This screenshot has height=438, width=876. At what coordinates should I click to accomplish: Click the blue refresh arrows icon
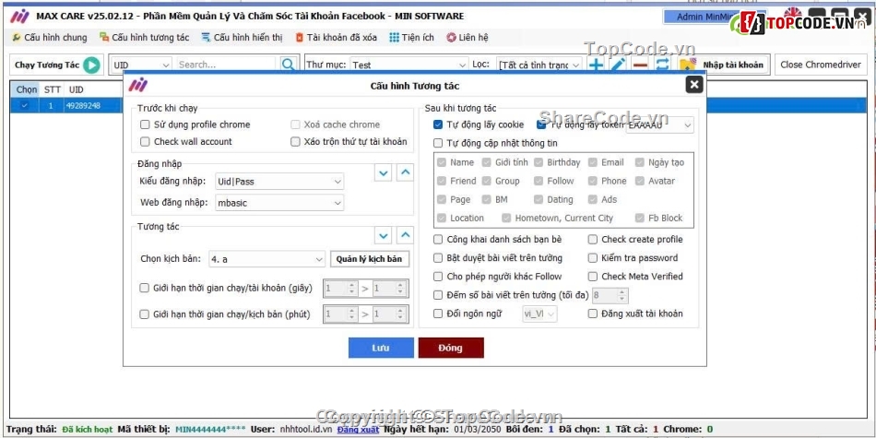[663, 65]
